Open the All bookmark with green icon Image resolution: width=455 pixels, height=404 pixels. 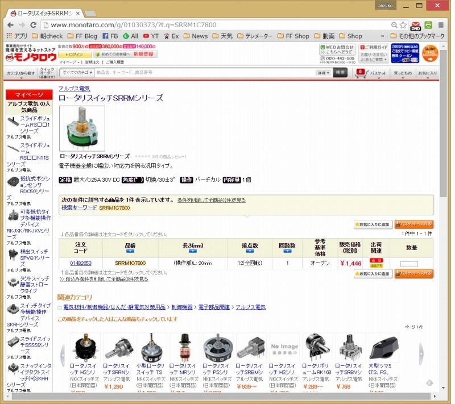131,36
